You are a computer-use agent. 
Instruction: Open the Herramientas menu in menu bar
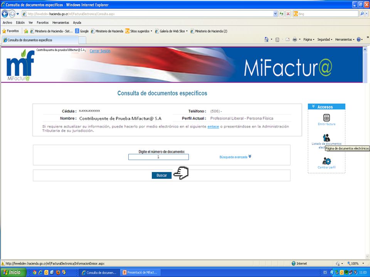[61, 23]
